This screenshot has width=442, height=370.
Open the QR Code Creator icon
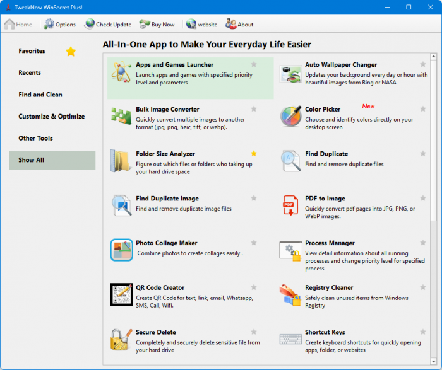point(121,294)
